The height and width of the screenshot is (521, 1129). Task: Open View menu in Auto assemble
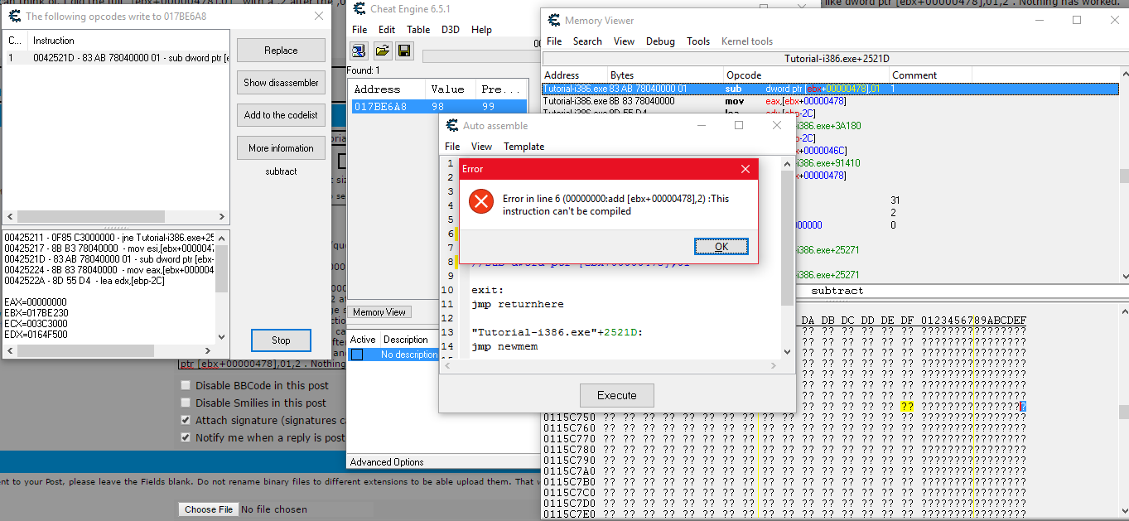coord(481,147)
